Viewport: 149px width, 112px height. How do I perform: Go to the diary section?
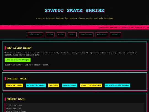[50, 35]
